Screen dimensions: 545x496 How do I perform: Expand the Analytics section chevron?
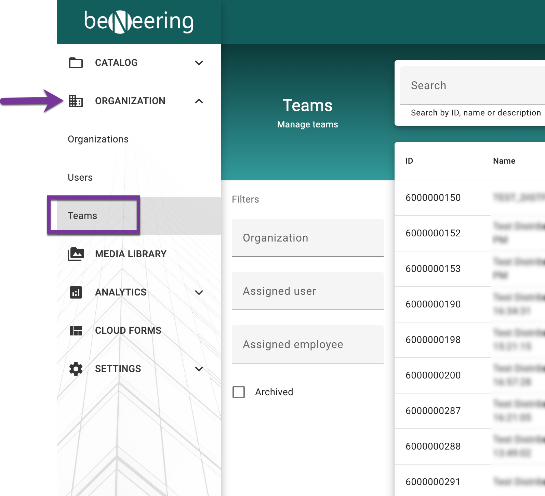199,292
